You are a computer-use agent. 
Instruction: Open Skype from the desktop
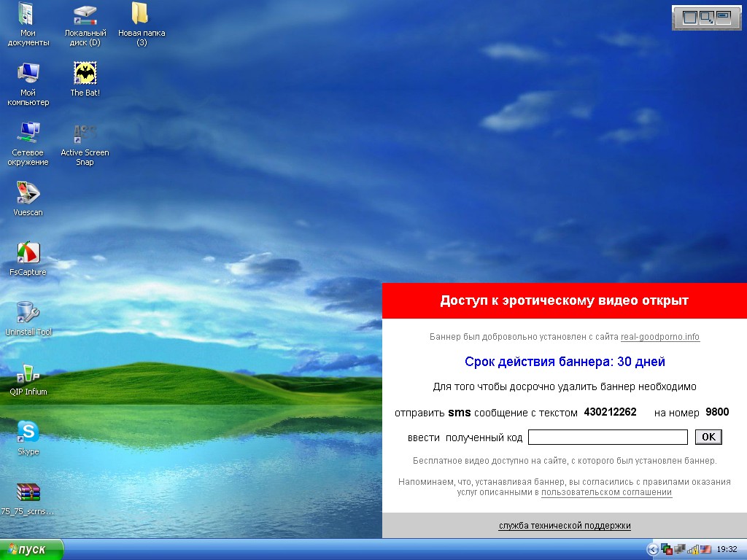point(28,432)
